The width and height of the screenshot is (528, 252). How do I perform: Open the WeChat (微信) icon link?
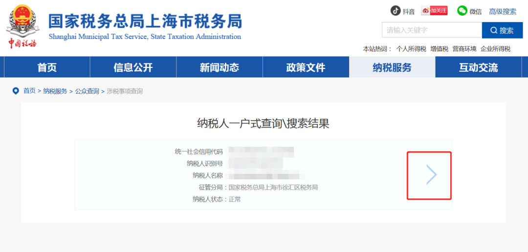(x=462, y=11)
